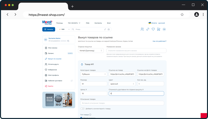Open the friends icon in header

[x=142, y=29]
